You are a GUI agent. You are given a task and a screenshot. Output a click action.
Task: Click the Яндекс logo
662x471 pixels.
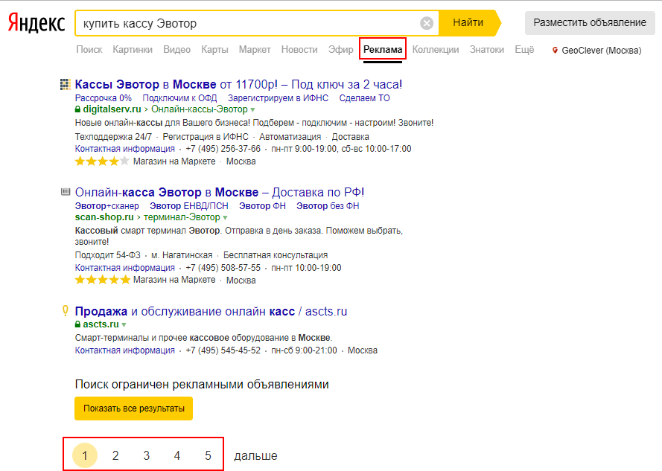coord(36,23)
